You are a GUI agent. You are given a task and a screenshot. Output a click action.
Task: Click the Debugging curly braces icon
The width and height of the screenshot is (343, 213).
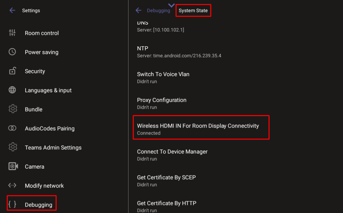coord(12,204)
